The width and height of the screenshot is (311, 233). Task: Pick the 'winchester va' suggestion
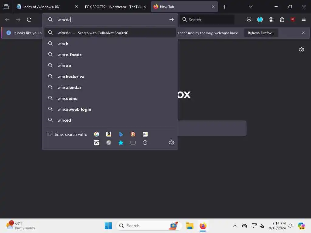click(x=110, y=76)
